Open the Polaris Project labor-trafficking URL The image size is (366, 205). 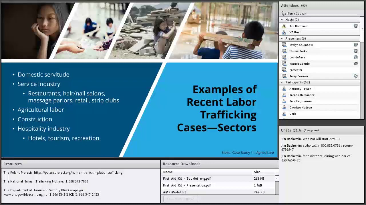(x=78, y=173)
